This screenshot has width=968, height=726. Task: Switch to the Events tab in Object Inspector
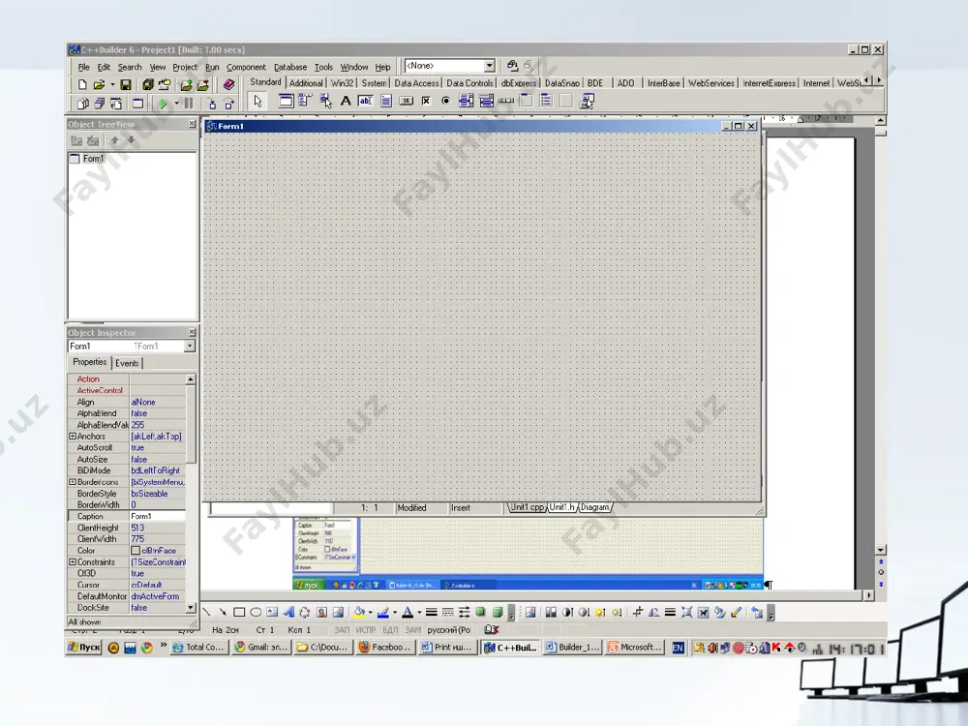pyautogui.click(x=127, y=363)
